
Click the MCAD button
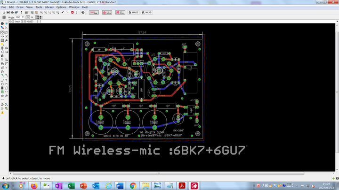(148, 12)
